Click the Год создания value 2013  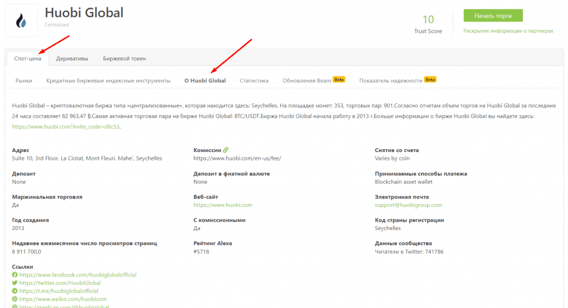pos(18,228)
